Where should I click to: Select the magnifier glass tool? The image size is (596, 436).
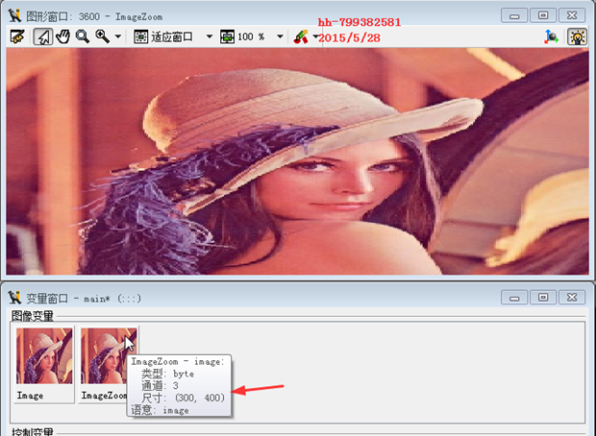pyautogui.click(x=82, y=36)
